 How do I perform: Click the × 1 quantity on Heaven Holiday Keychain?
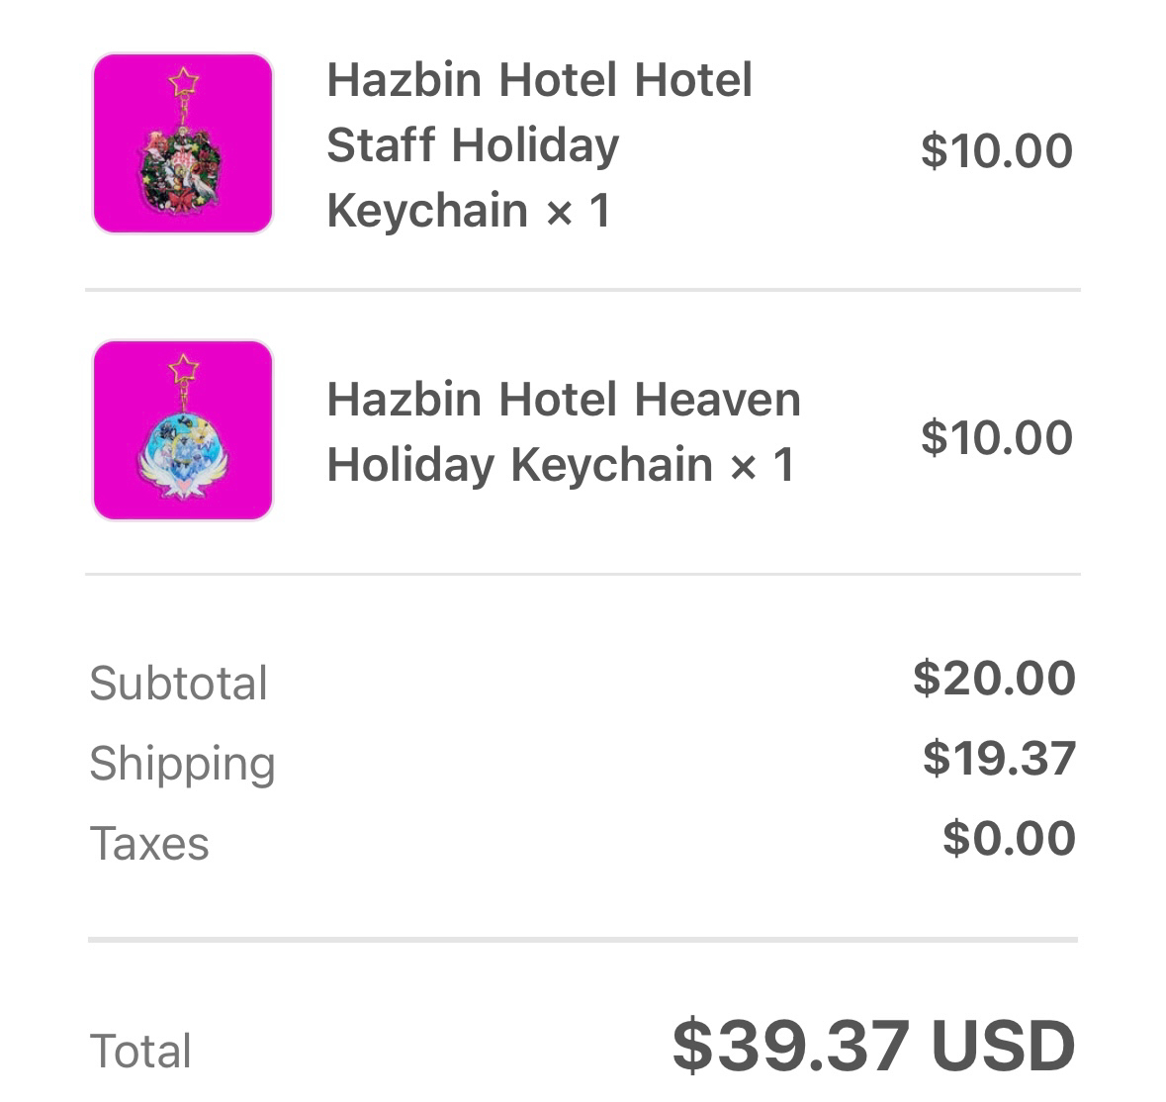click(x=762, y=465)
